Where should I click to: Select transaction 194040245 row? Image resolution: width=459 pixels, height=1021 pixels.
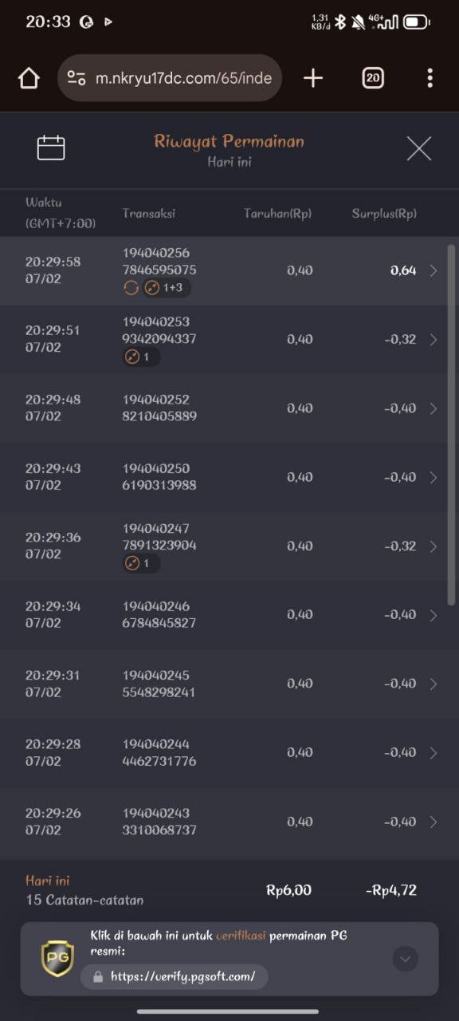[x=229, y=684]
